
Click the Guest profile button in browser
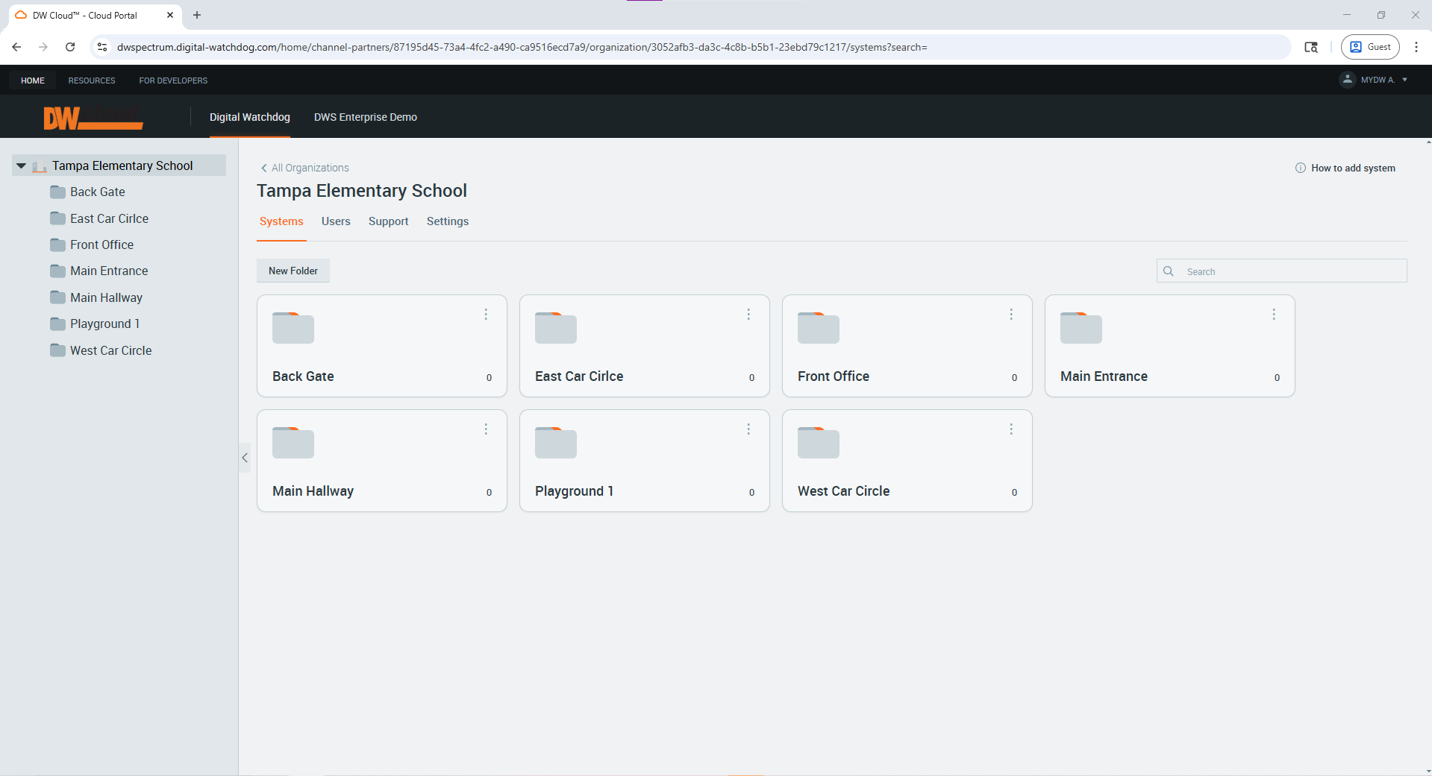click(1370, 47)
